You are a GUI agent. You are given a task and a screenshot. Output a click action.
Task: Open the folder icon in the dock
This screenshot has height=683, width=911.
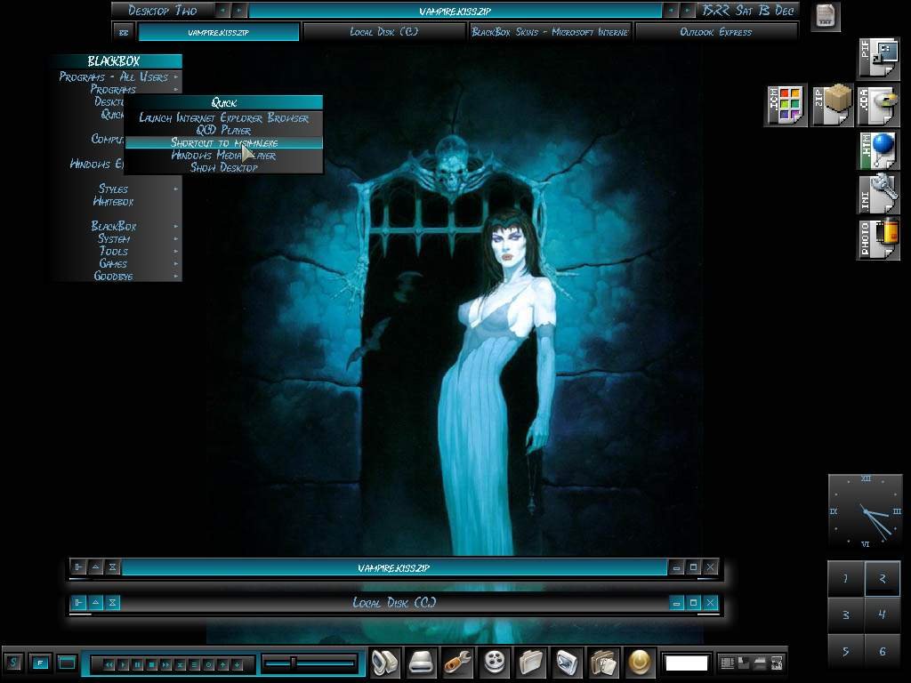click(531, 663)
